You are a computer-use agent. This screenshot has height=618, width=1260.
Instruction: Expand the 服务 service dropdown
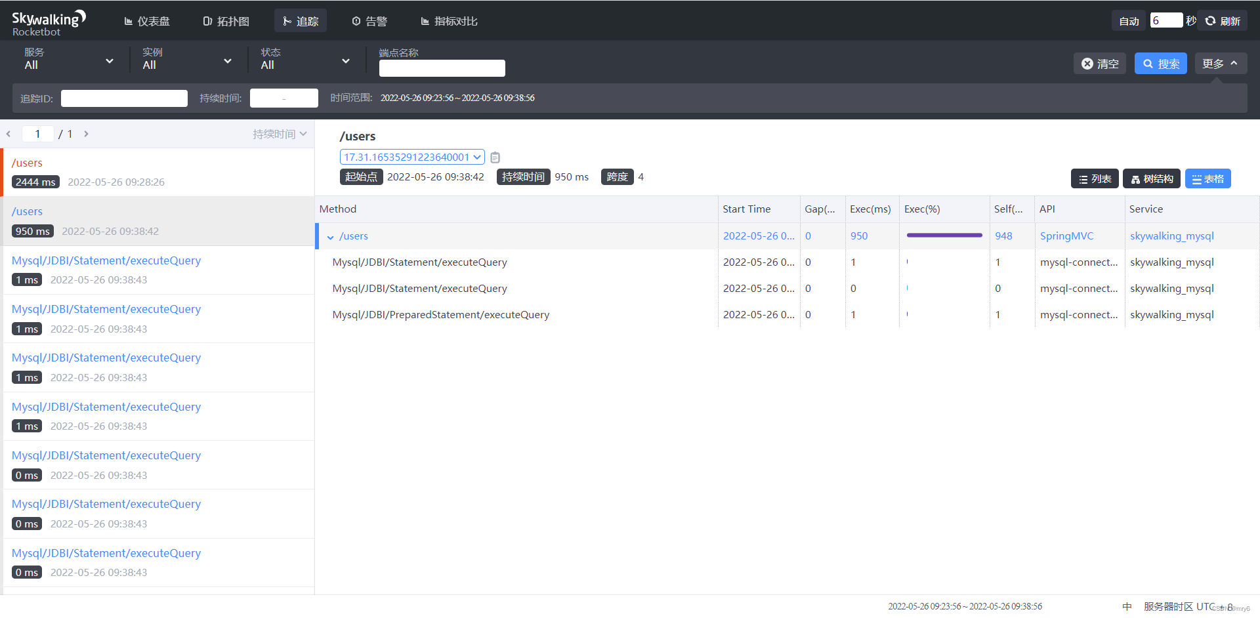[x=69, y=60]
